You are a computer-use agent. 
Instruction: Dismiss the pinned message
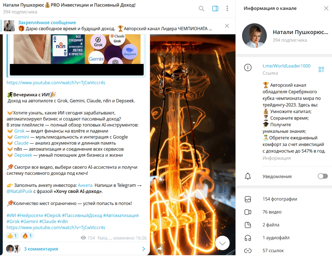[x=227, y=26]
